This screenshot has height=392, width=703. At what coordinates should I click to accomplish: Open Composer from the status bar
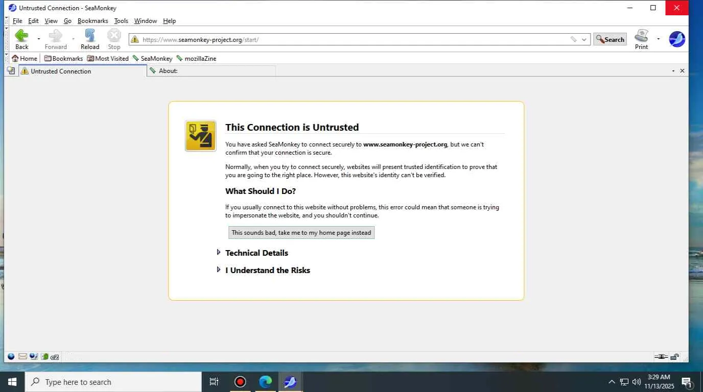[x=34, y=356]
